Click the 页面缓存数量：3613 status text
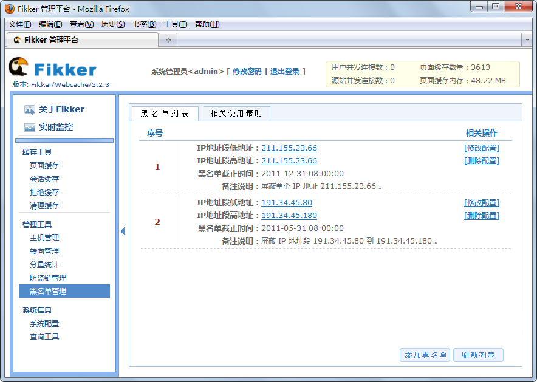The width and height of the screenshot is (537, 382). coord(455,67)
